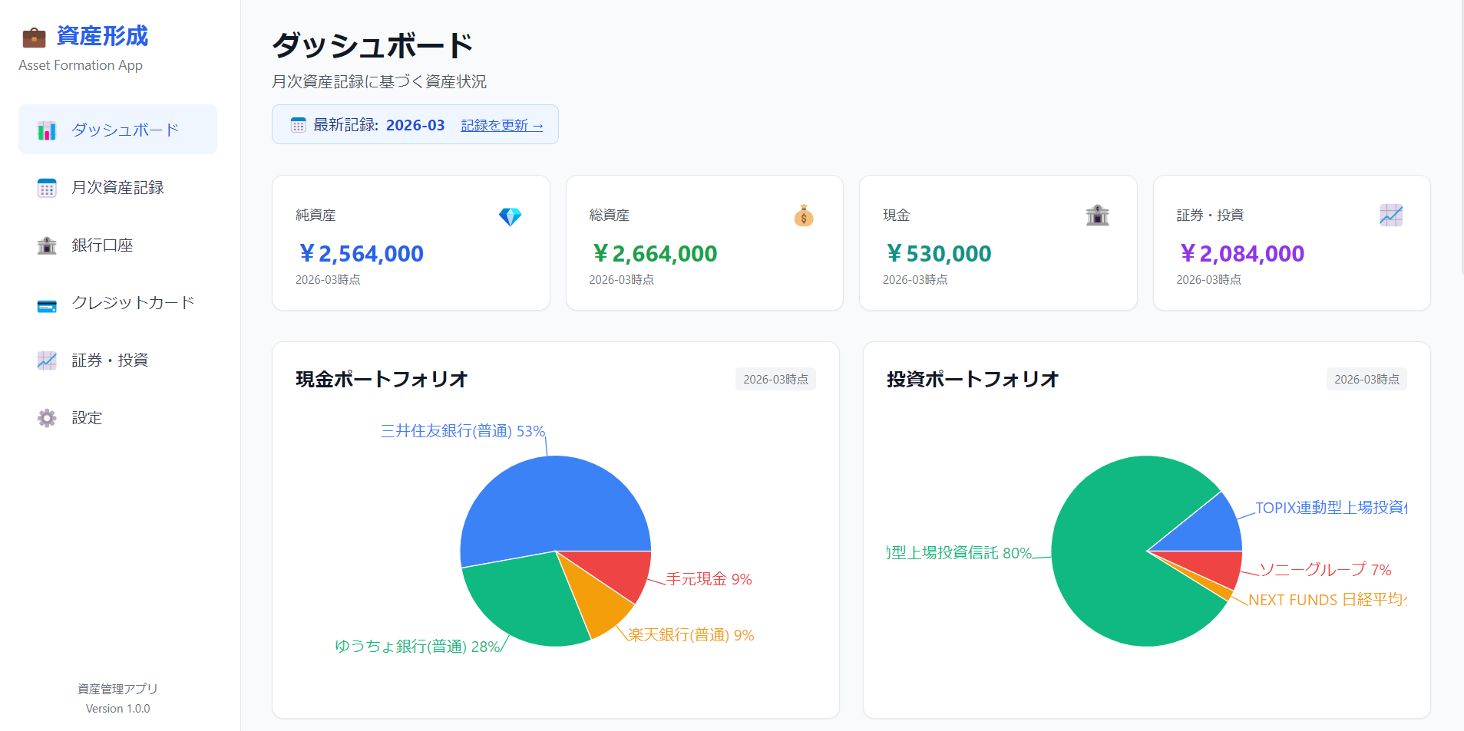Select the credit card icon in sidebar
This screenshot has width=1464, height=731.
(x=47, y=303)
